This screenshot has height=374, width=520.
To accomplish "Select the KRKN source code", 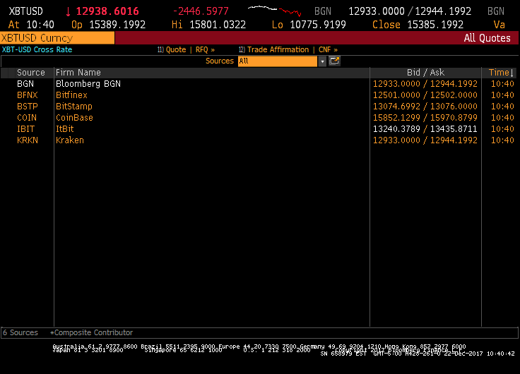I will pyautogui.click(x=28, y=140).
